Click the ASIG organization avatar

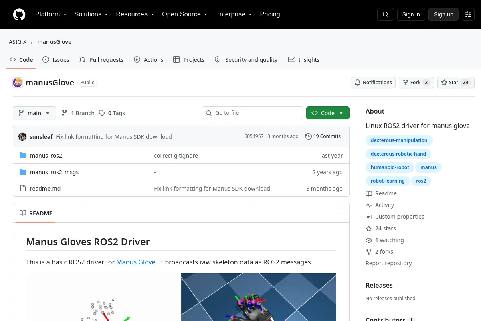pyautogui.click(x=18, y=83)
